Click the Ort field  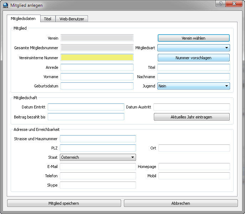pyautogui.click(x=194, y=148)
